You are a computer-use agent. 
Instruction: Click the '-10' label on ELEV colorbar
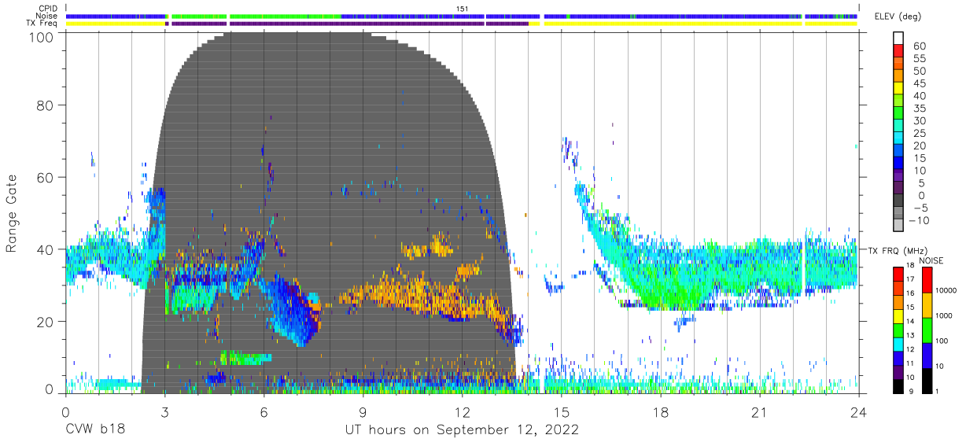[920, 220]
